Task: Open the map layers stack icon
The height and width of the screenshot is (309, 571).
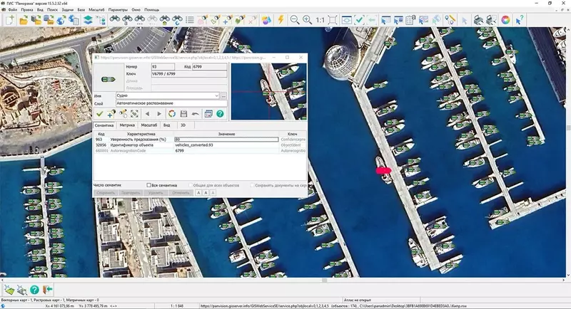Action: pos(89,20)
